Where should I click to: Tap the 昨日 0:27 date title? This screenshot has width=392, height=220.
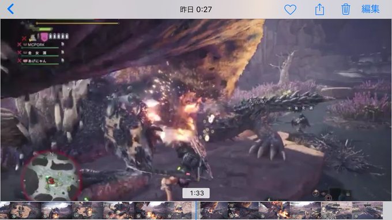pyautogui.click(x=196, y=9)
